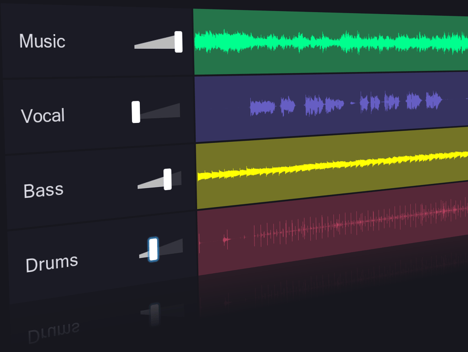Click the Bass volume slider handle

167,179
